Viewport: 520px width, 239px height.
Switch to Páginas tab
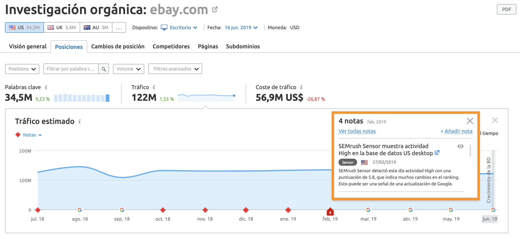pos(208,47)
